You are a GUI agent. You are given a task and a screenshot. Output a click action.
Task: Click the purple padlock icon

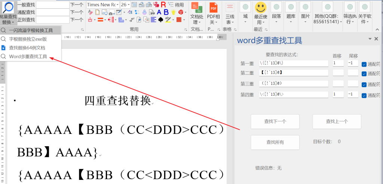click(144, 12)
